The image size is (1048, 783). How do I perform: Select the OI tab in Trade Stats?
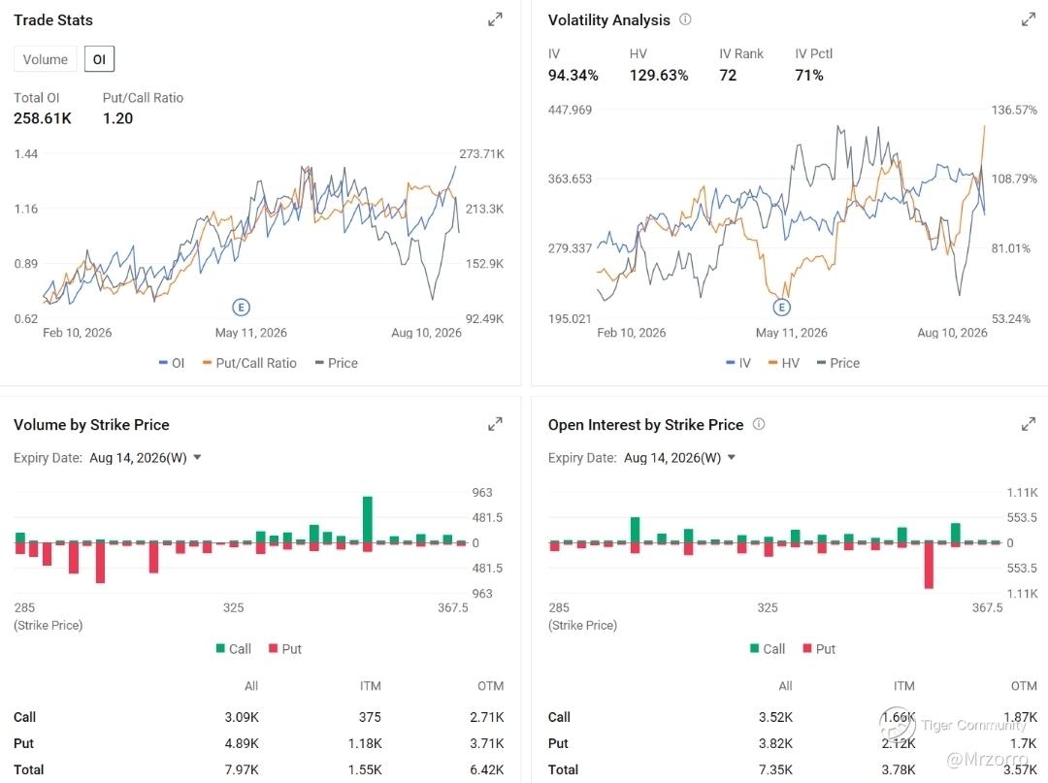coord(100,59)
